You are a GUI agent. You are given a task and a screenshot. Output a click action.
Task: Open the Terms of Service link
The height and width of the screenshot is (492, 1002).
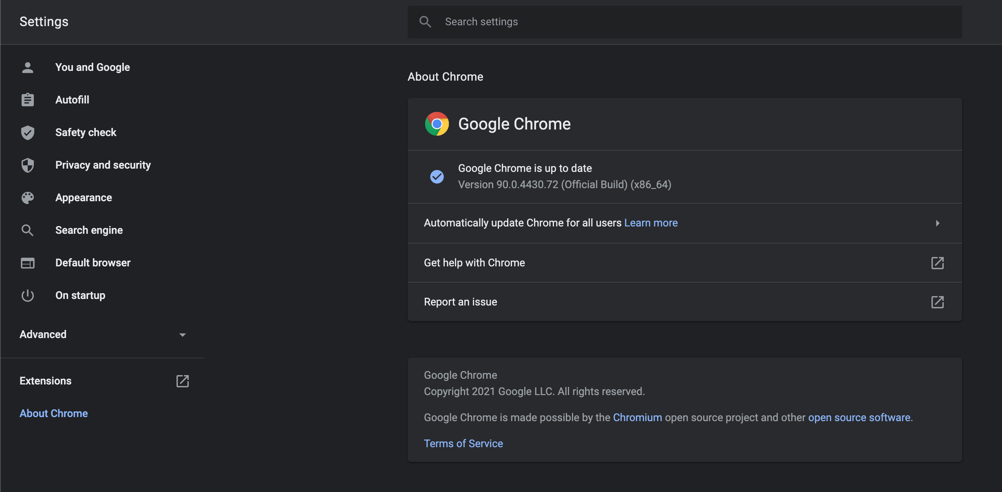click(463, 444)
